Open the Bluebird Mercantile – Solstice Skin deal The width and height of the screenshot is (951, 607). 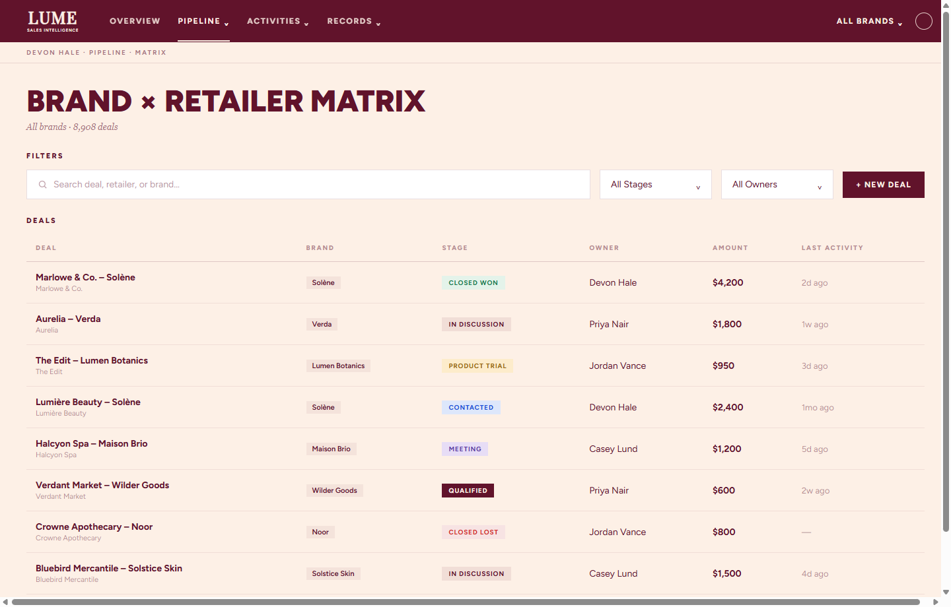pos(109,569)
